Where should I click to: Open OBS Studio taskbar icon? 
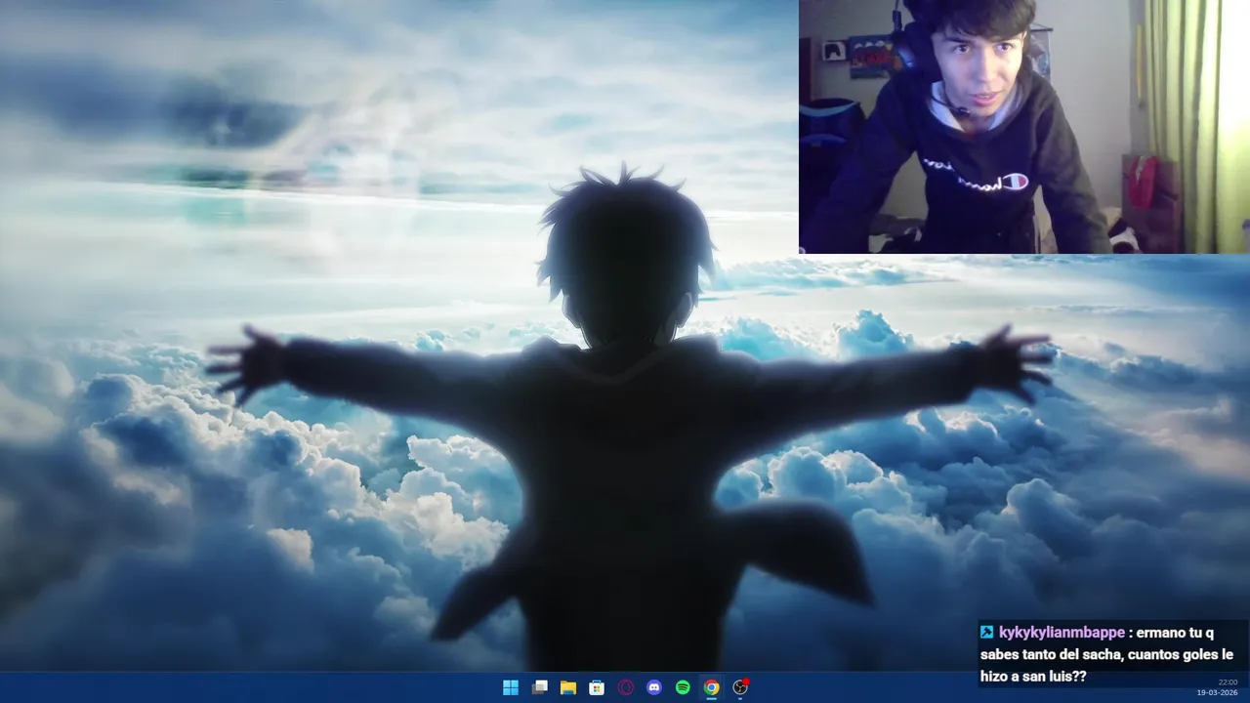740,687
